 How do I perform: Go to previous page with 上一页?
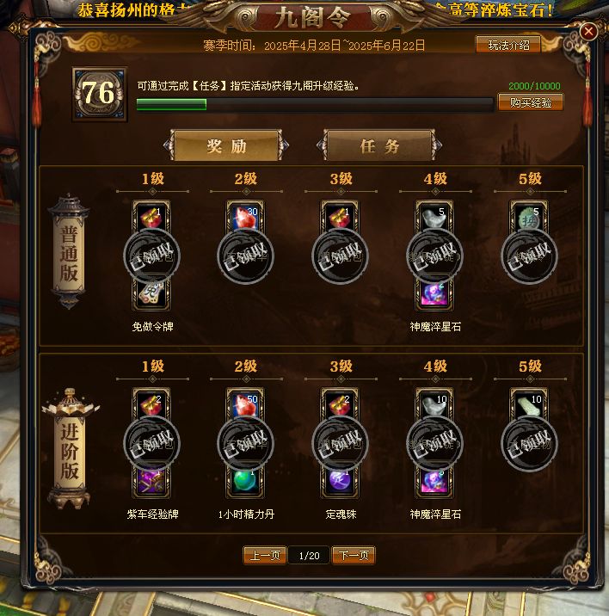(265, 555)
